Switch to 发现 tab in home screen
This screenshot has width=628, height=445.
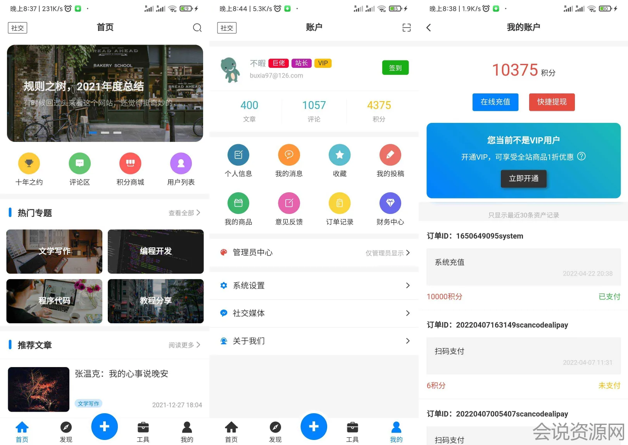click(66, 431)
